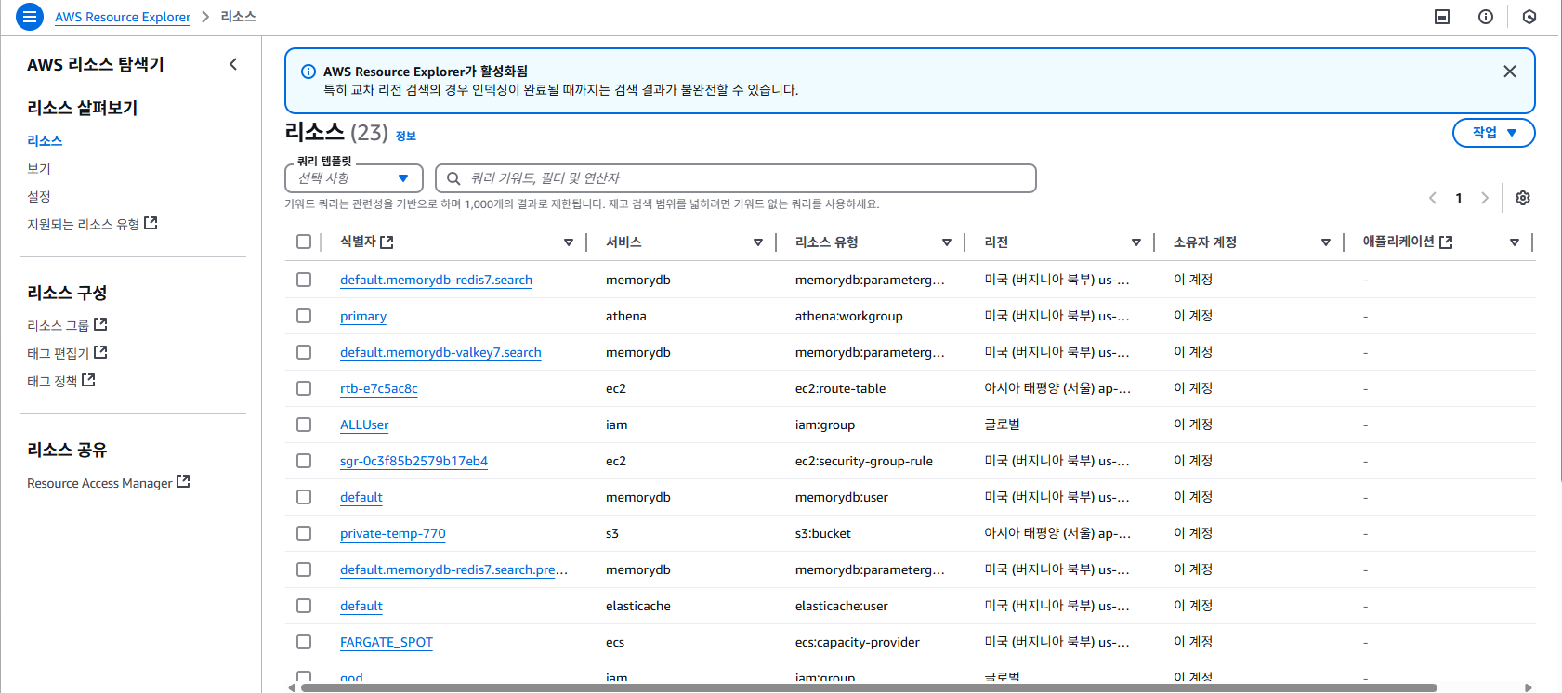Open the 쿼리 템플릿 selection dropdown
The height and width of the screenshot is (693, 1562).
click(354, 178)
